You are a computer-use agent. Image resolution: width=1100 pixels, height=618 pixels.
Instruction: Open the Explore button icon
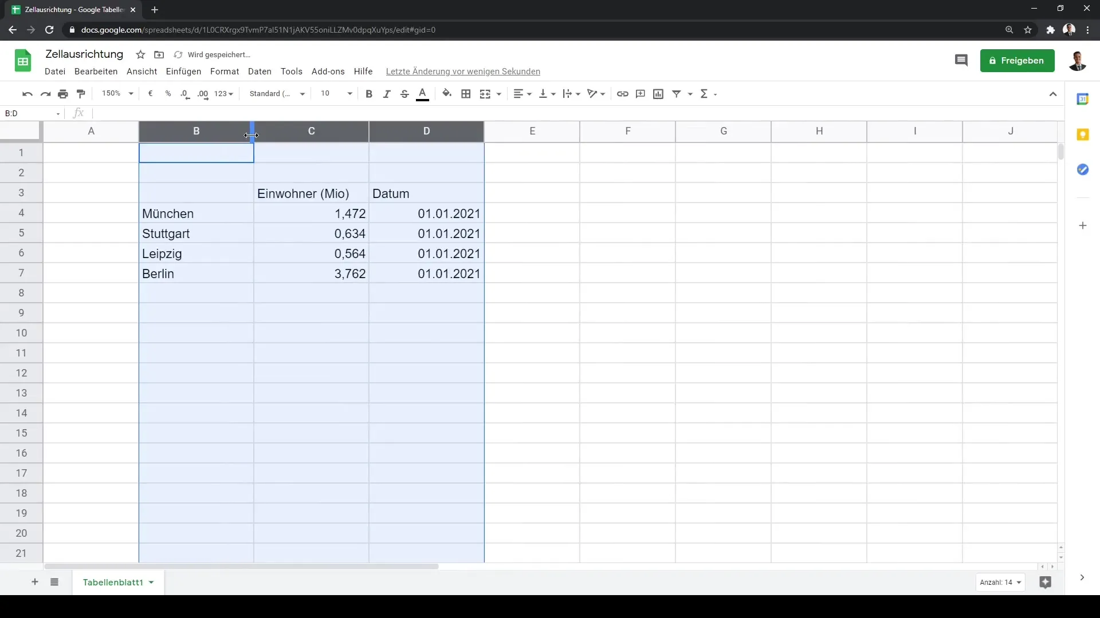click(1045, 583)
